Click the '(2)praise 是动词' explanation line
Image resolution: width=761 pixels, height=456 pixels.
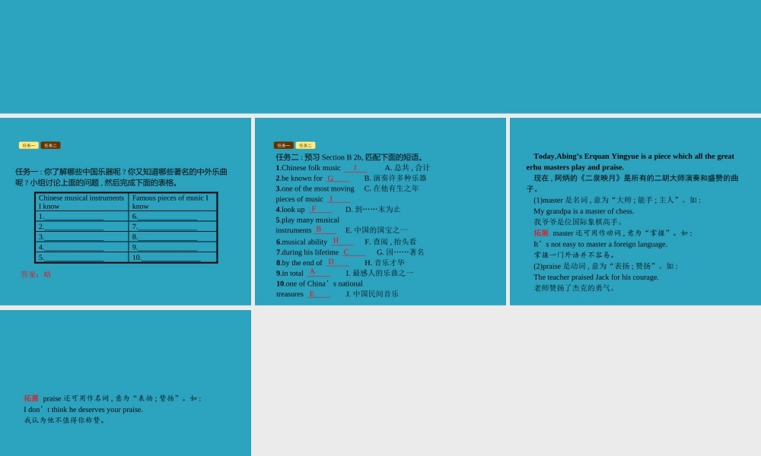(606, 266)
